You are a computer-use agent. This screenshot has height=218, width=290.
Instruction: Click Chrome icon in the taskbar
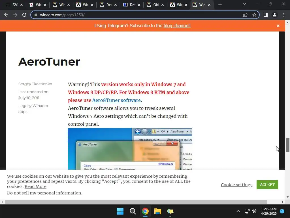tap(145, 211)
